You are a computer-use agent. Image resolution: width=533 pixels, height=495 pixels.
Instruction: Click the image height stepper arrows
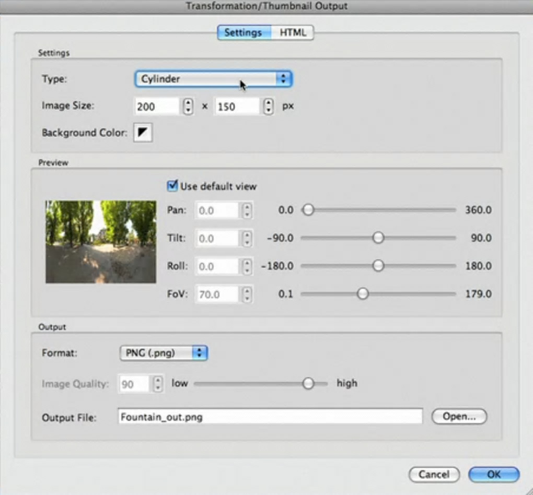pos(269,107)
